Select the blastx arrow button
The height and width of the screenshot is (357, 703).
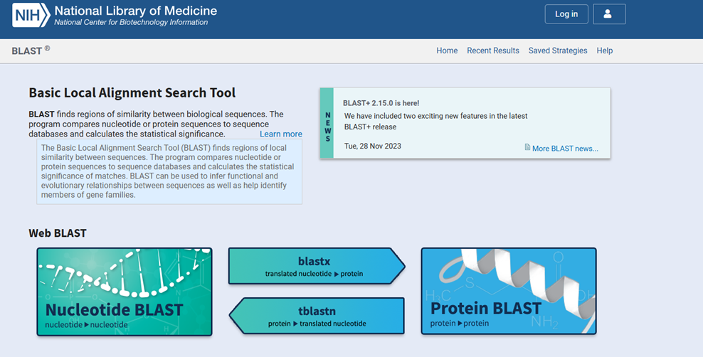click(317, 266)
